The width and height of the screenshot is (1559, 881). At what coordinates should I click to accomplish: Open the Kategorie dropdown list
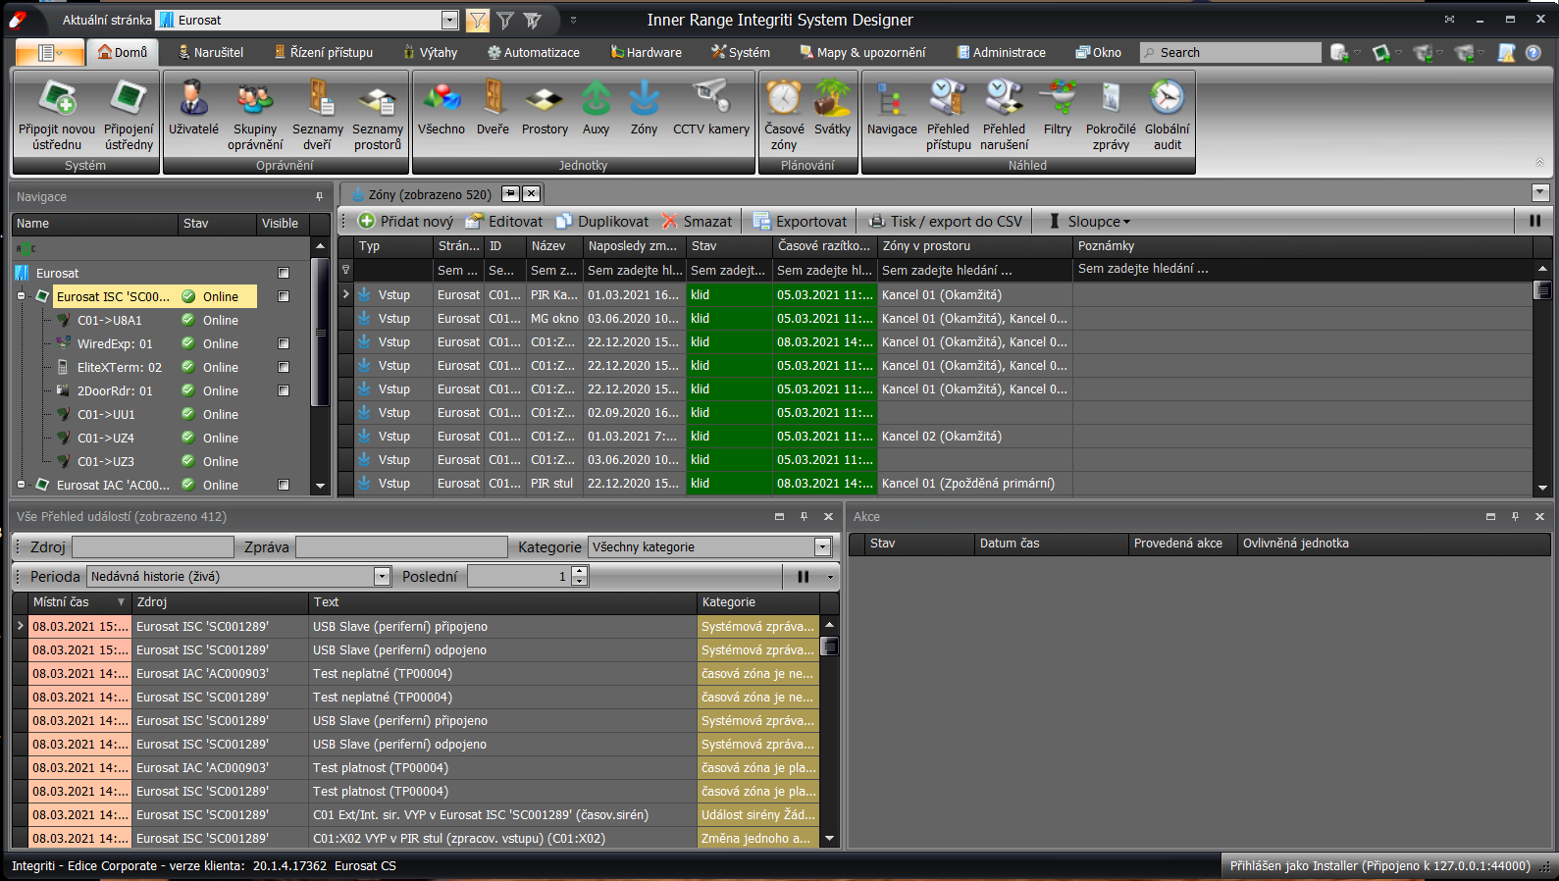pyautogui.click(x=822, y=547)
